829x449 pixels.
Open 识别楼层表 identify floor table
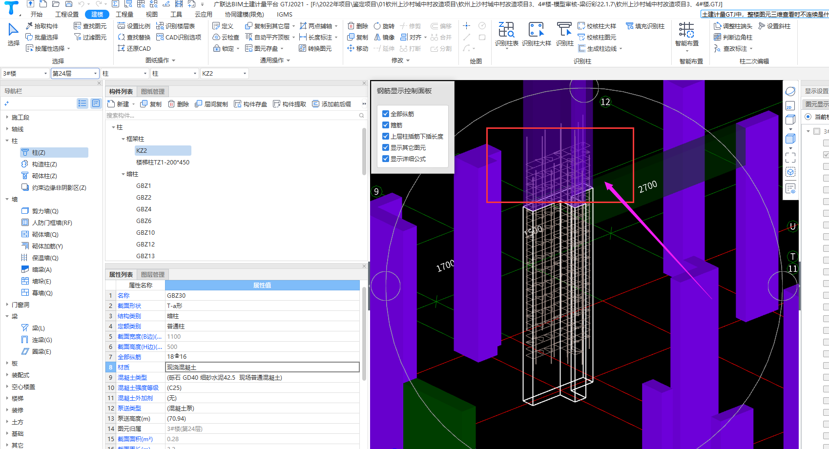coord(175,26)
